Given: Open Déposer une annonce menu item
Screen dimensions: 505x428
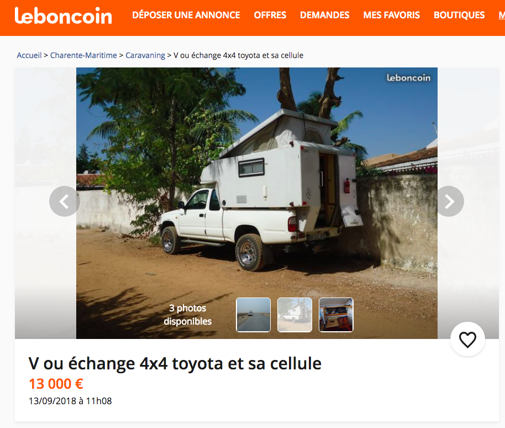Looking at the screenshot, I should click(x=186, y=15).
